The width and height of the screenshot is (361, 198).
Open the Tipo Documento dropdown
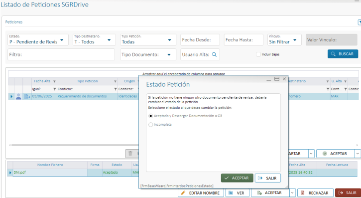(169, 55)
